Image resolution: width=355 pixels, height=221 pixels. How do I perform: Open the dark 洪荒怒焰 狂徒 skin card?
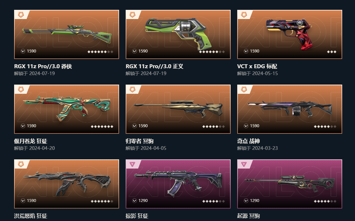(67, 184)
